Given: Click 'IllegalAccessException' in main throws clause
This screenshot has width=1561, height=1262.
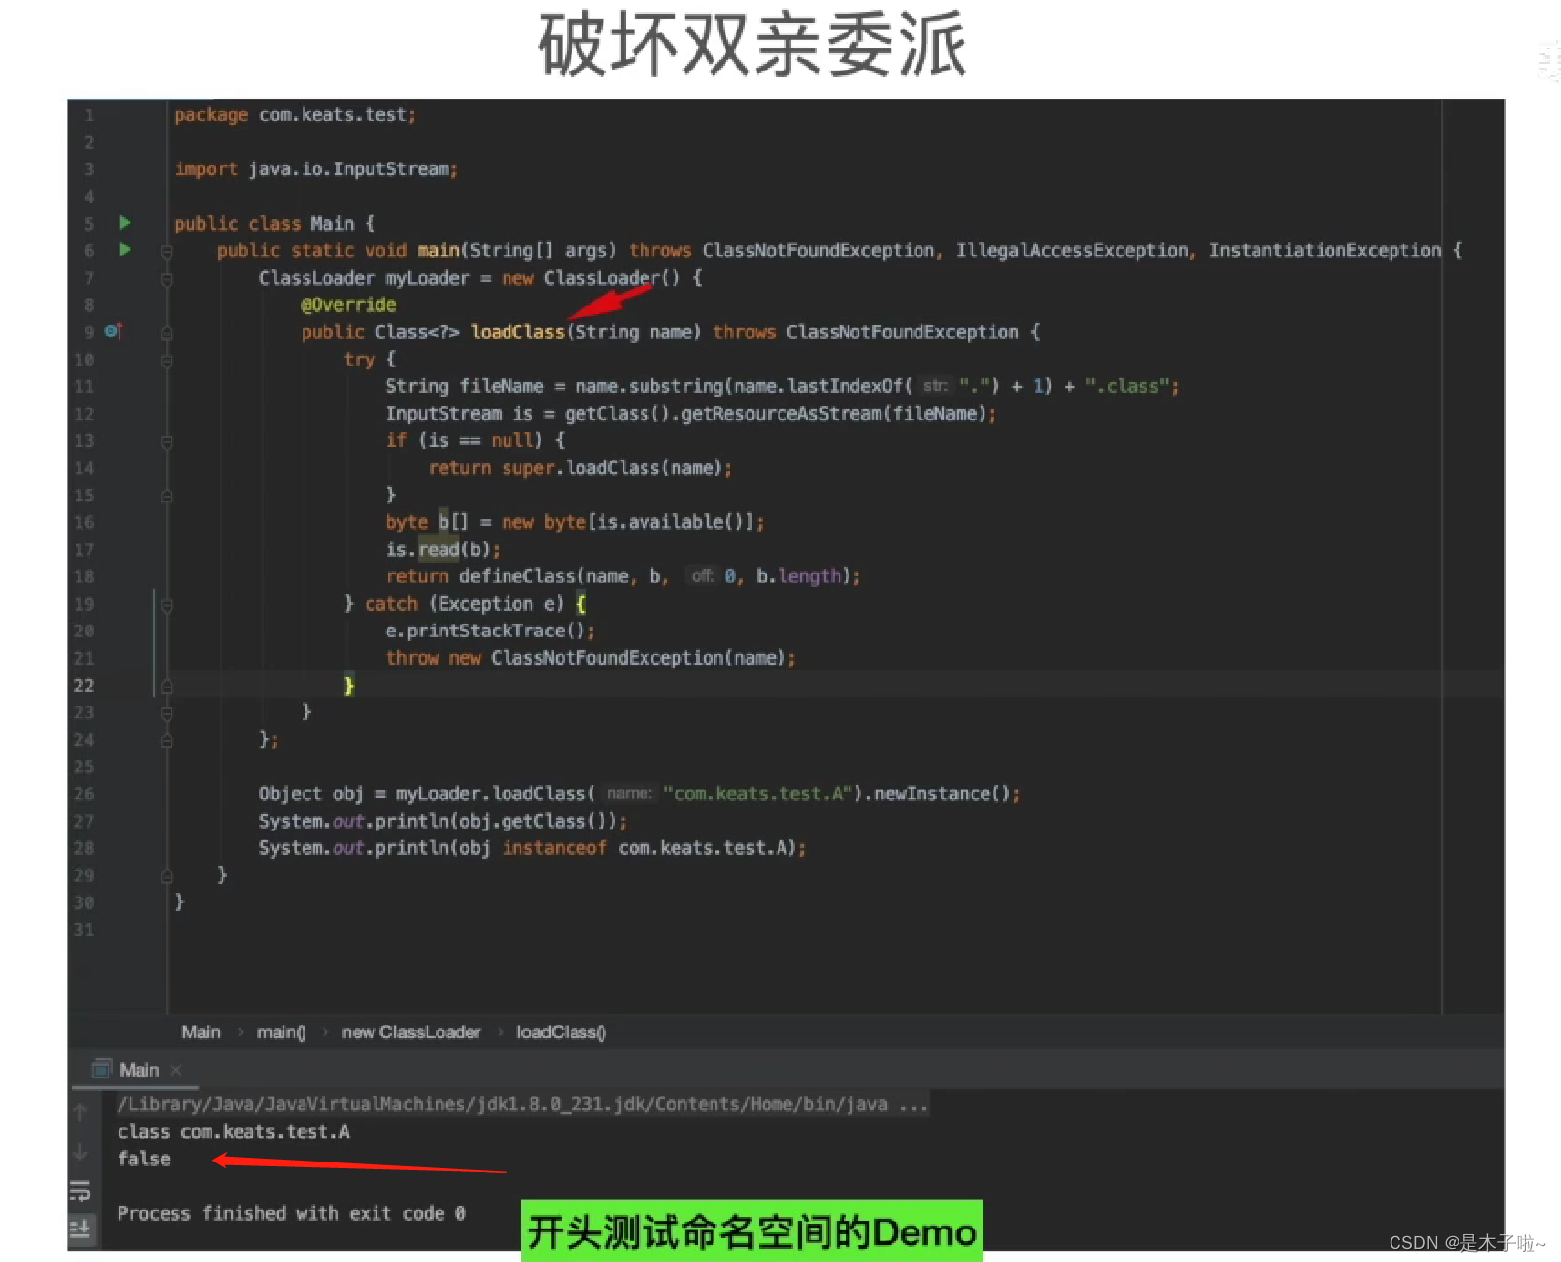Looking at the screenshot, I should (x=1072, y=250).
